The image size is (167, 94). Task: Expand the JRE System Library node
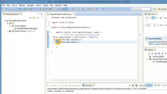coord(8,31)
